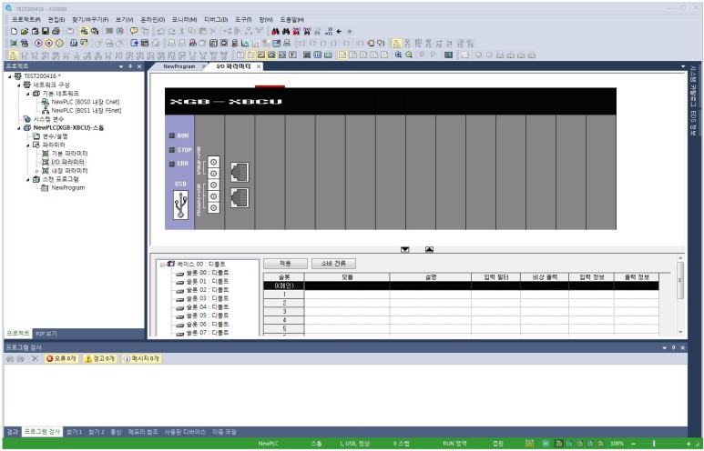704x451 pixels.
Task: Open the 모니터 menu
Action: click(x=184, y=20)
